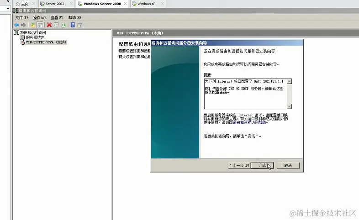Click the red-marked local server node icon
This screenshot has height=220, width=359.
22,42
